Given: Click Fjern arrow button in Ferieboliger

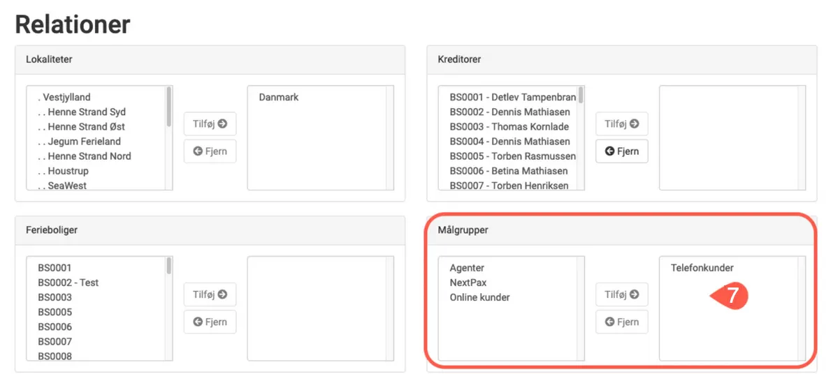Looking at the screenshot, I should tap(210, 322).
